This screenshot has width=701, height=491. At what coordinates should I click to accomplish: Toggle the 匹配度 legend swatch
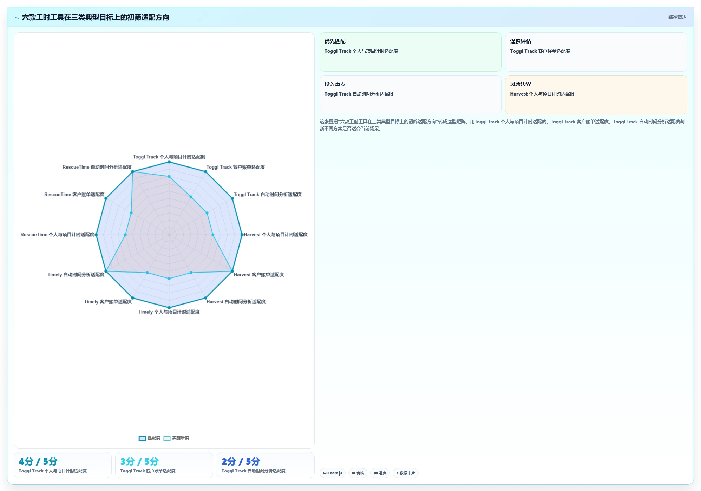pos(142,438)
